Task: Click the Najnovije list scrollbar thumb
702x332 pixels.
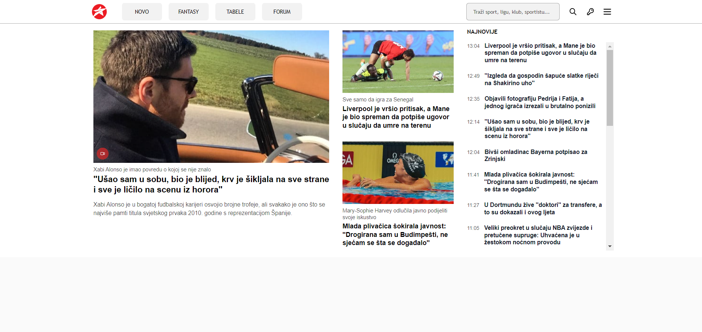Action: (x=610, y=88)
